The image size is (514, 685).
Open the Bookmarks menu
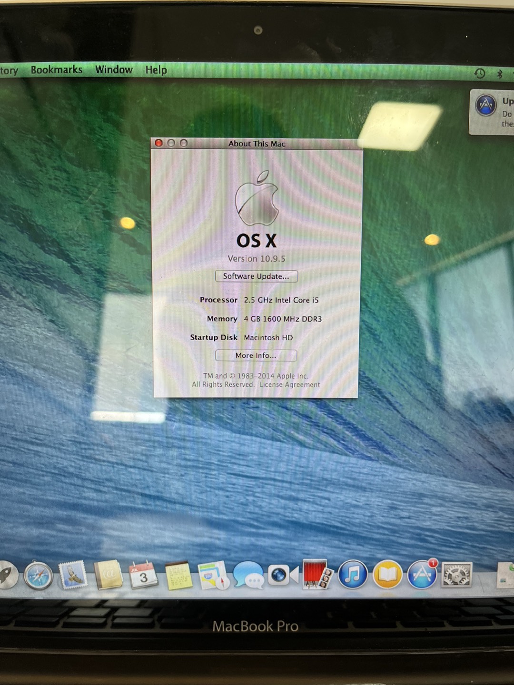click(x=56, y=70)
